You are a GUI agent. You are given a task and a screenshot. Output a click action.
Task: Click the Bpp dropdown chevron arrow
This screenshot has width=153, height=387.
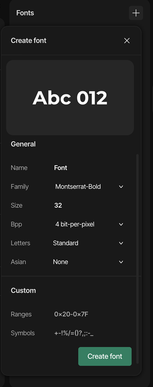[121, 224]
